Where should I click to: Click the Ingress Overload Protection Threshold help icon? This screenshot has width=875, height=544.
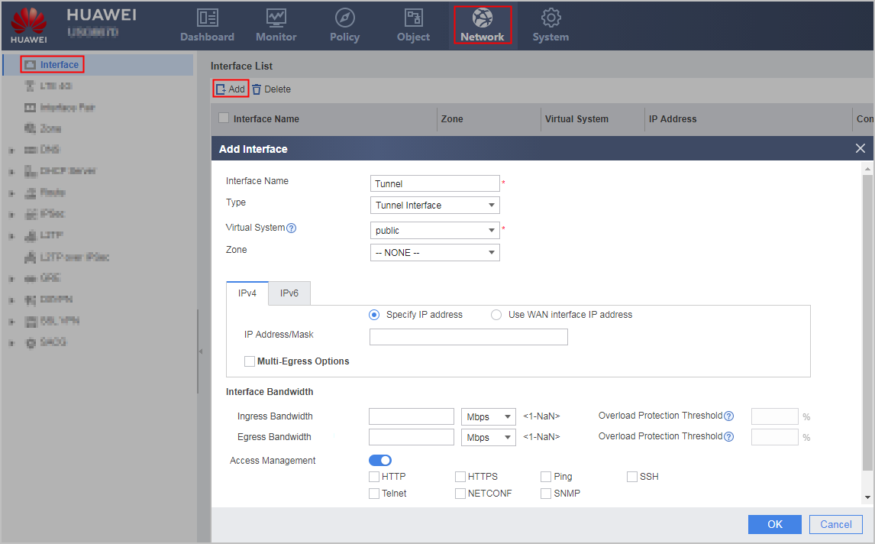[729, 416]
